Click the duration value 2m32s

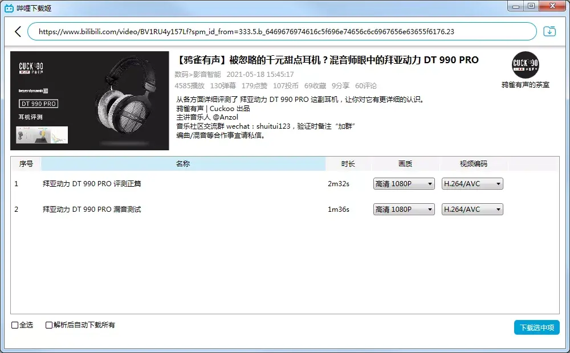(x=339, y=184)
